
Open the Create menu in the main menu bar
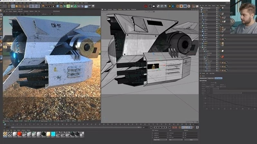(7, 3)
